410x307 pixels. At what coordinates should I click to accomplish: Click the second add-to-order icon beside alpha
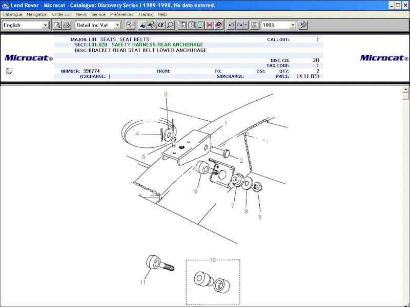(152, 25)
